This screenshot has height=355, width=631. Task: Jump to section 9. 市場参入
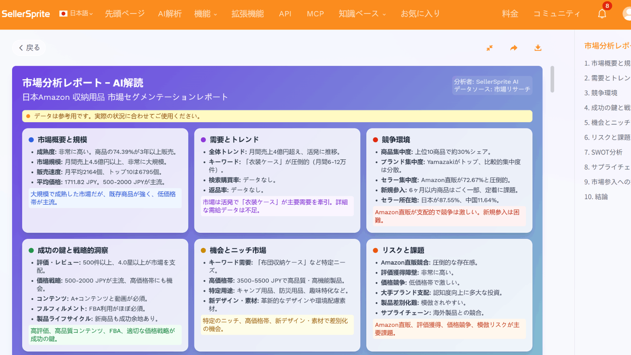[607, 182]
